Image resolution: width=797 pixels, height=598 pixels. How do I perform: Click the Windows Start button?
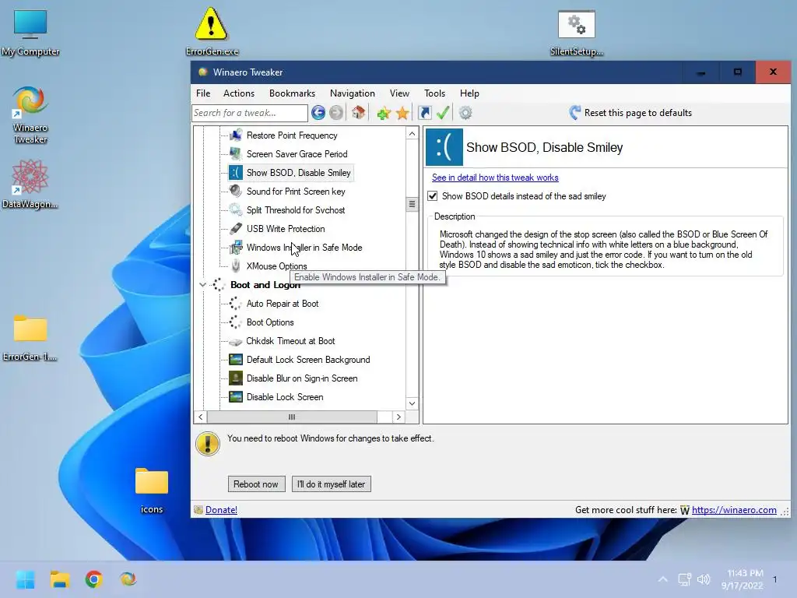26,579
